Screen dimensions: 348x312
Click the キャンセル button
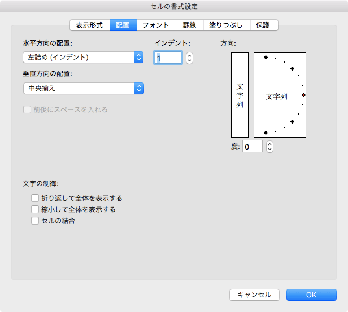pyautogui.click(x=254, y=295)
